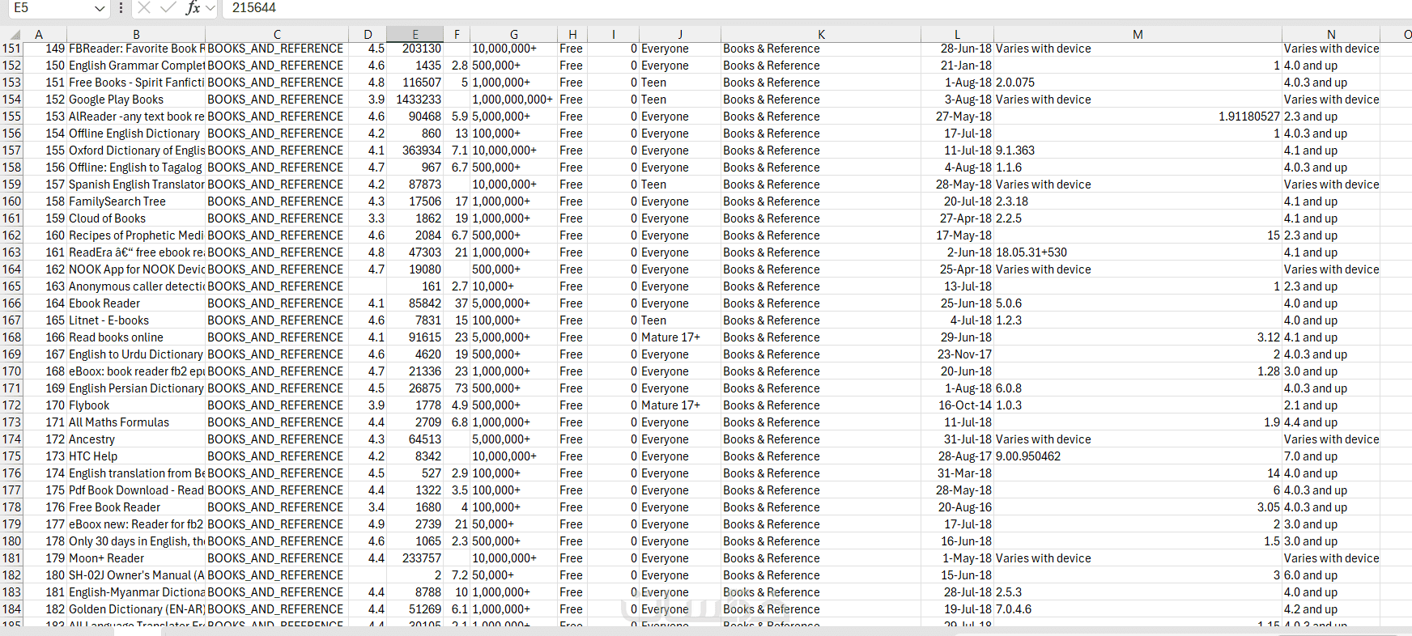Select column B header
The height and width of the screenshot is (636, 1412).
tap(136, 34)
